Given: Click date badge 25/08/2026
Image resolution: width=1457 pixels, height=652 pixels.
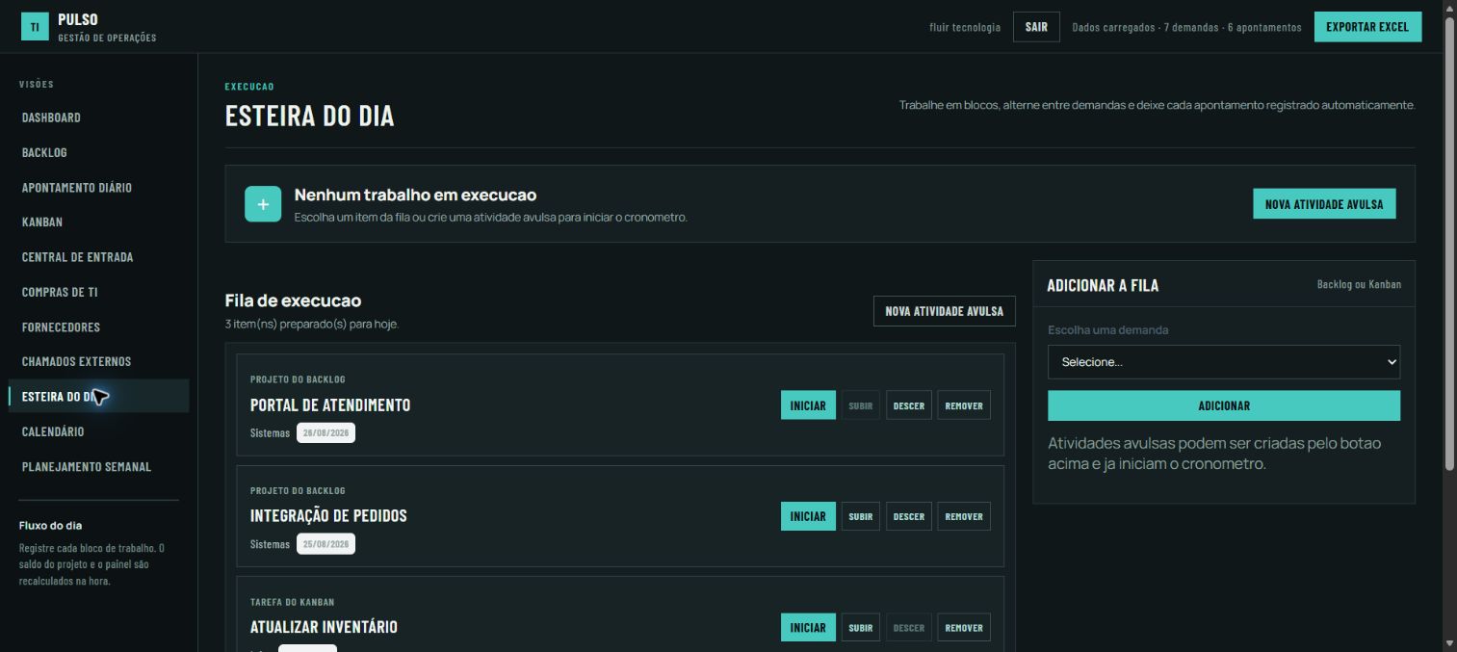Looking at the screenshot, I should pyautogui.click(x=325, y=544).
